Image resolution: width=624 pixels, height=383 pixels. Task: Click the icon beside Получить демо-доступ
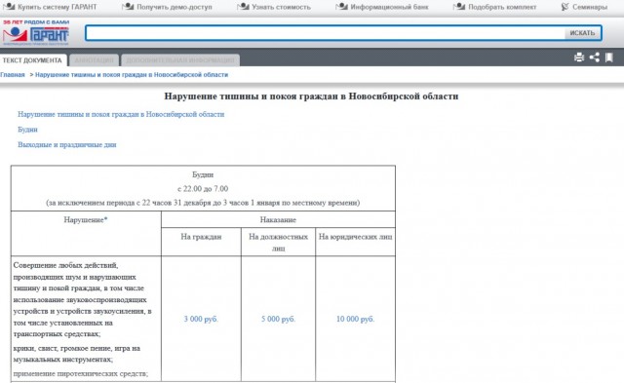pyautogui.click(x=128, y=7)
